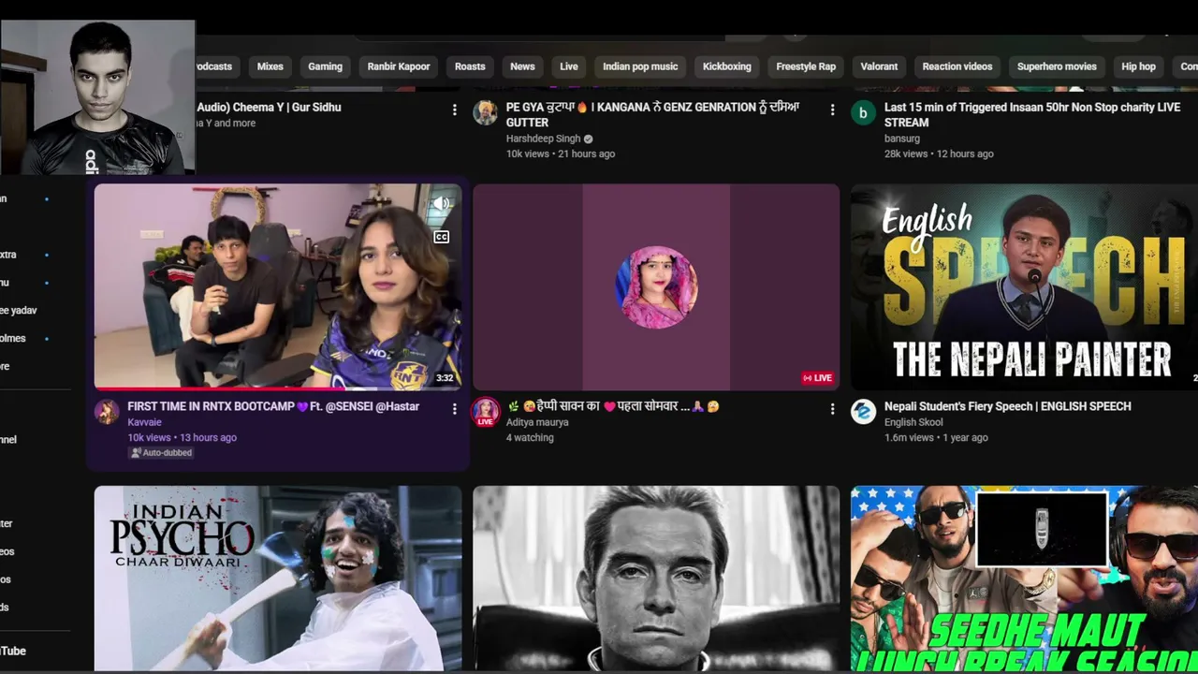Open three-dot menu for Cheema Y Gur Sidhu video

[455, 110]
